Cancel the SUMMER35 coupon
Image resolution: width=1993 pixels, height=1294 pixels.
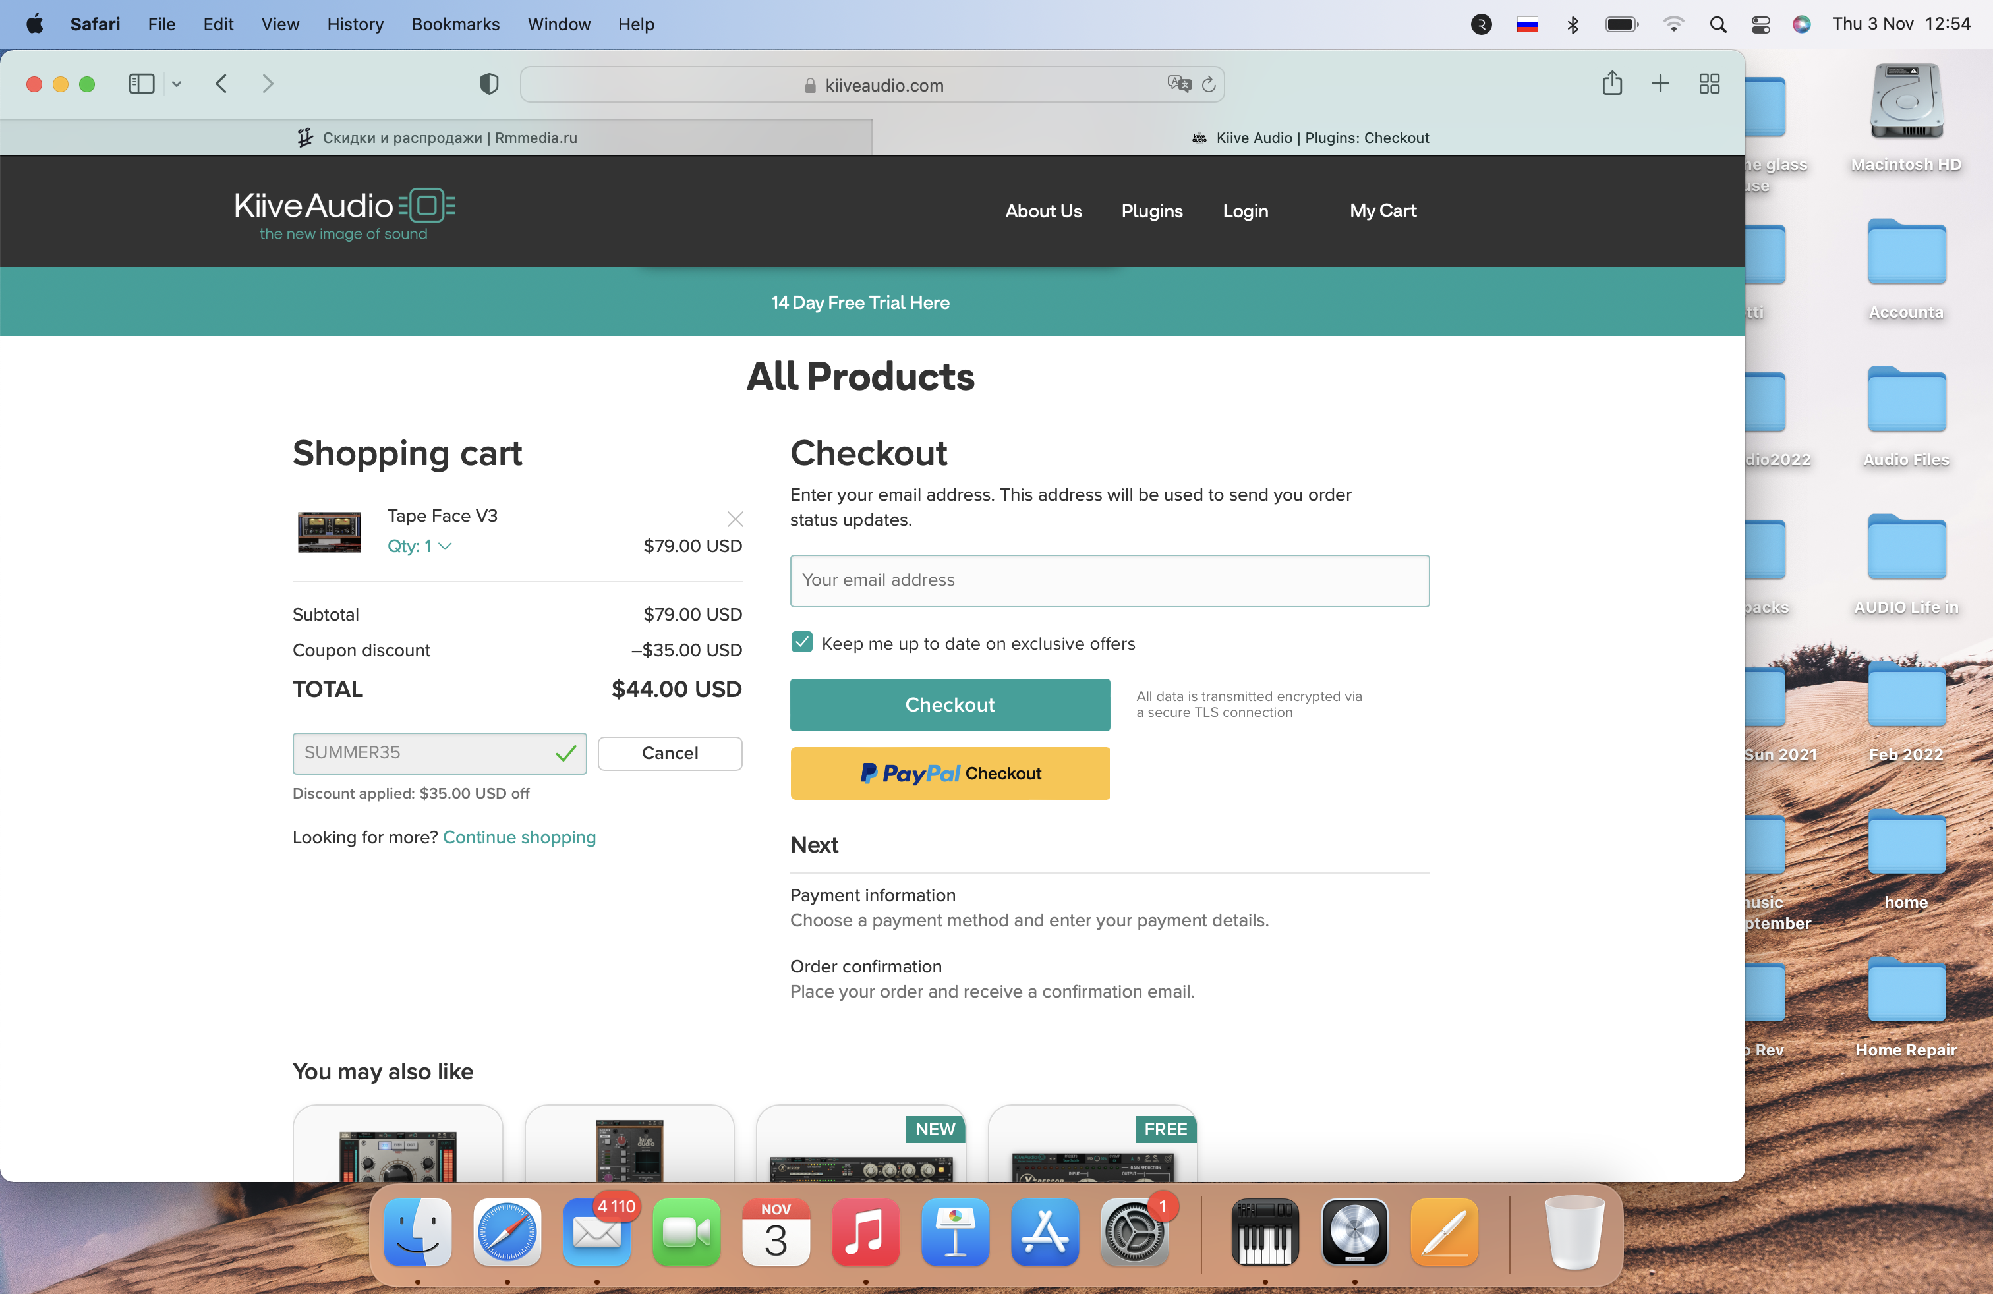[669, 752]
